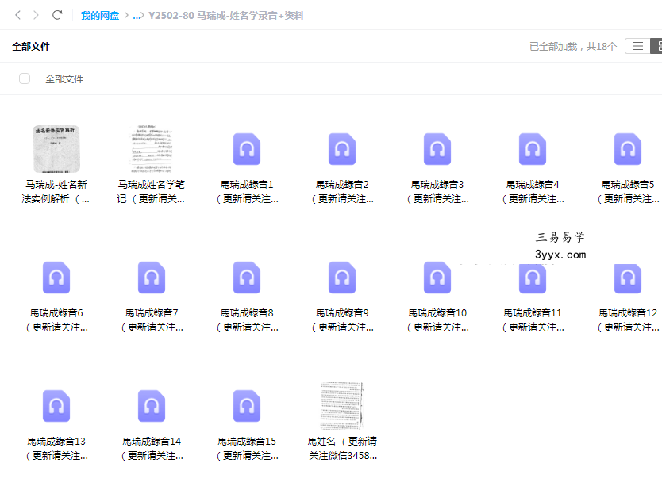The image size is (662, 490).
Task: Click file name 馬姓名（更新请关注微信
Action: (x=342, y=449)
